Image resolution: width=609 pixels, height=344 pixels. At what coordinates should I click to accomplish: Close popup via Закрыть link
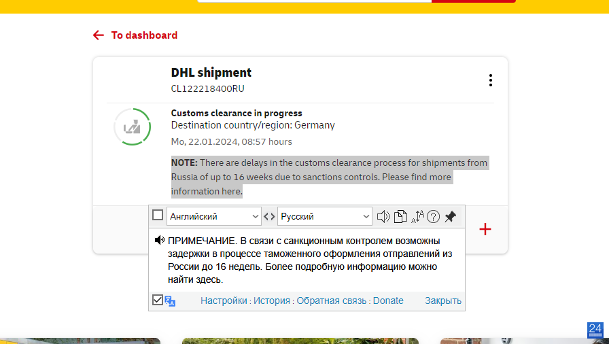click(443, 300)
